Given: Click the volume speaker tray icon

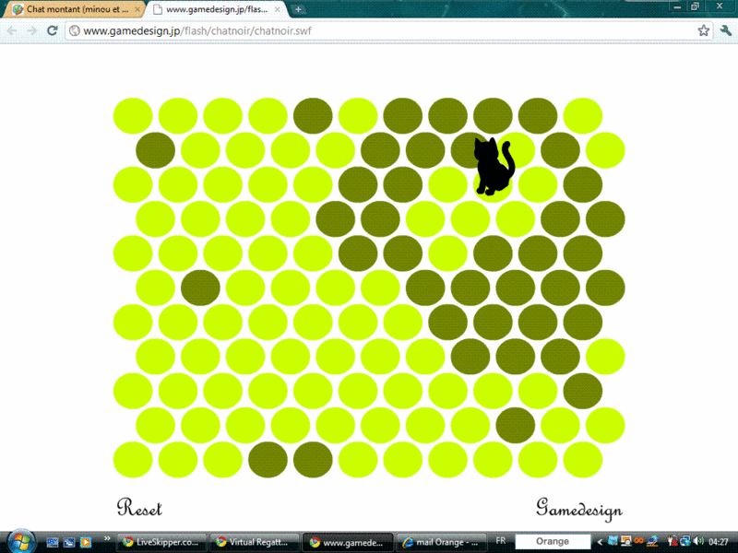Looking at the screenshot, I should pyautogui.click(x=698, y=542).
